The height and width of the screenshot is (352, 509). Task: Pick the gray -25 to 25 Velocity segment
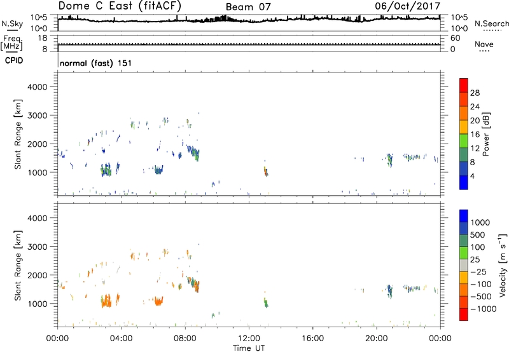point(464,265)
